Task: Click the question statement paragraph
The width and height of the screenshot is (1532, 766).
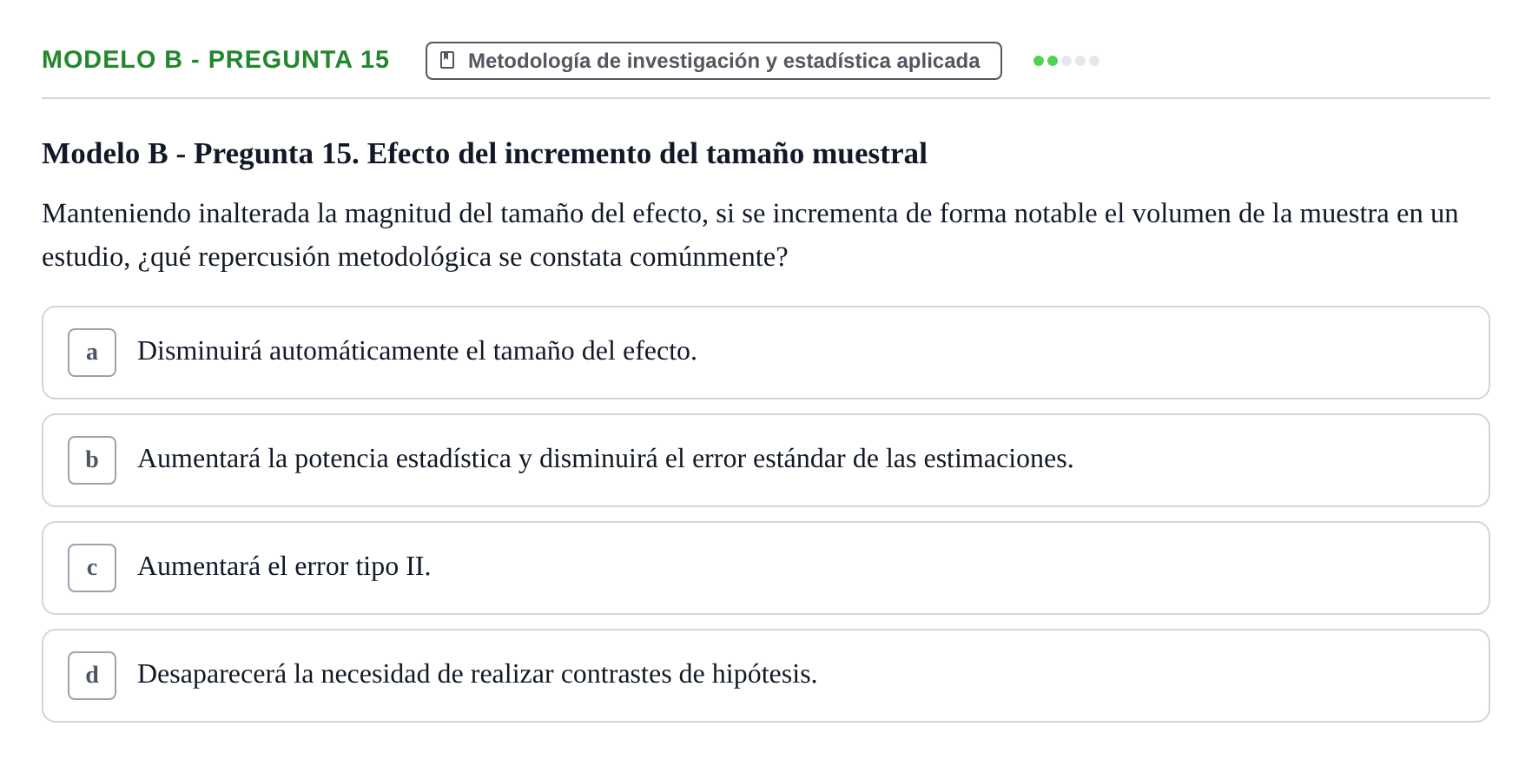Action: 750,234
